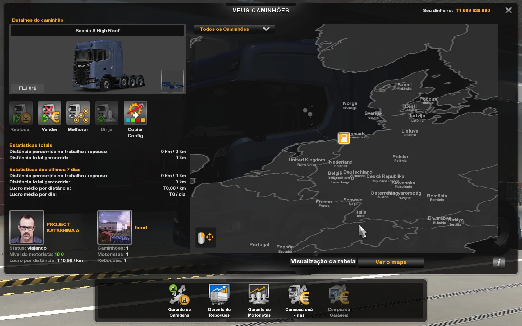Image resolution: width=522 pixels, height=326 pixels.
Task: Click the orange truck marker on map
Action: pyautogui.click(x=344, y=138)
